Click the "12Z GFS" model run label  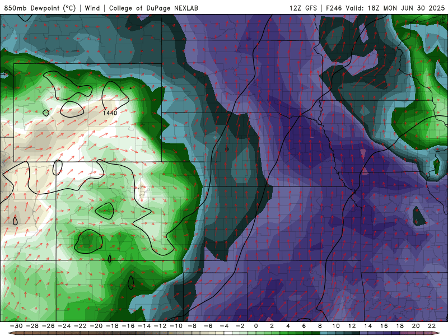pos(303,8)
